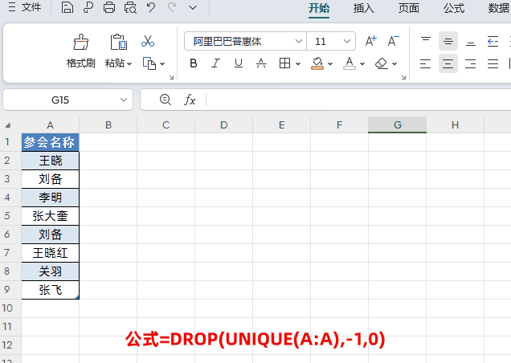Image resolution: width=511 pixels, height=363 pixels.
Task: Open the 公式 (Formulas) tab
Action: click(x=453, y=8)
